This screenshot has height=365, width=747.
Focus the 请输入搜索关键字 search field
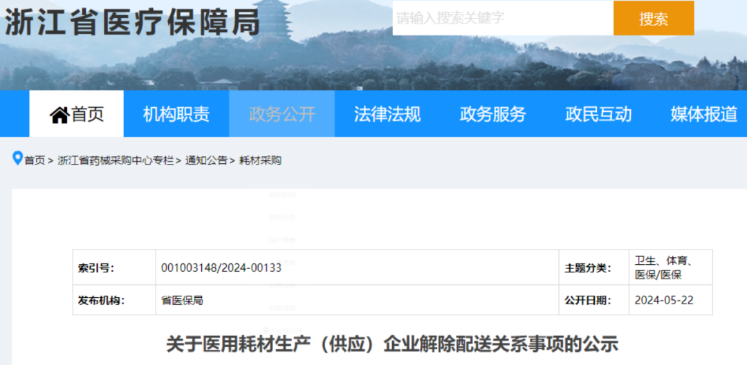pos(503,18)
